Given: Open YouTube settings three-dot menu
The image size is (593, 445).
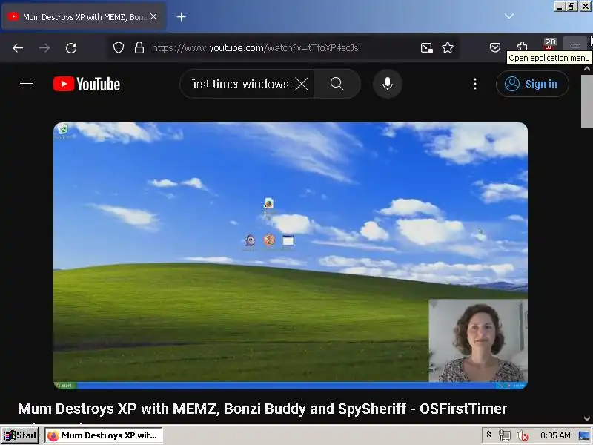Looking at the screenshot, I should [x=475, y=84].
